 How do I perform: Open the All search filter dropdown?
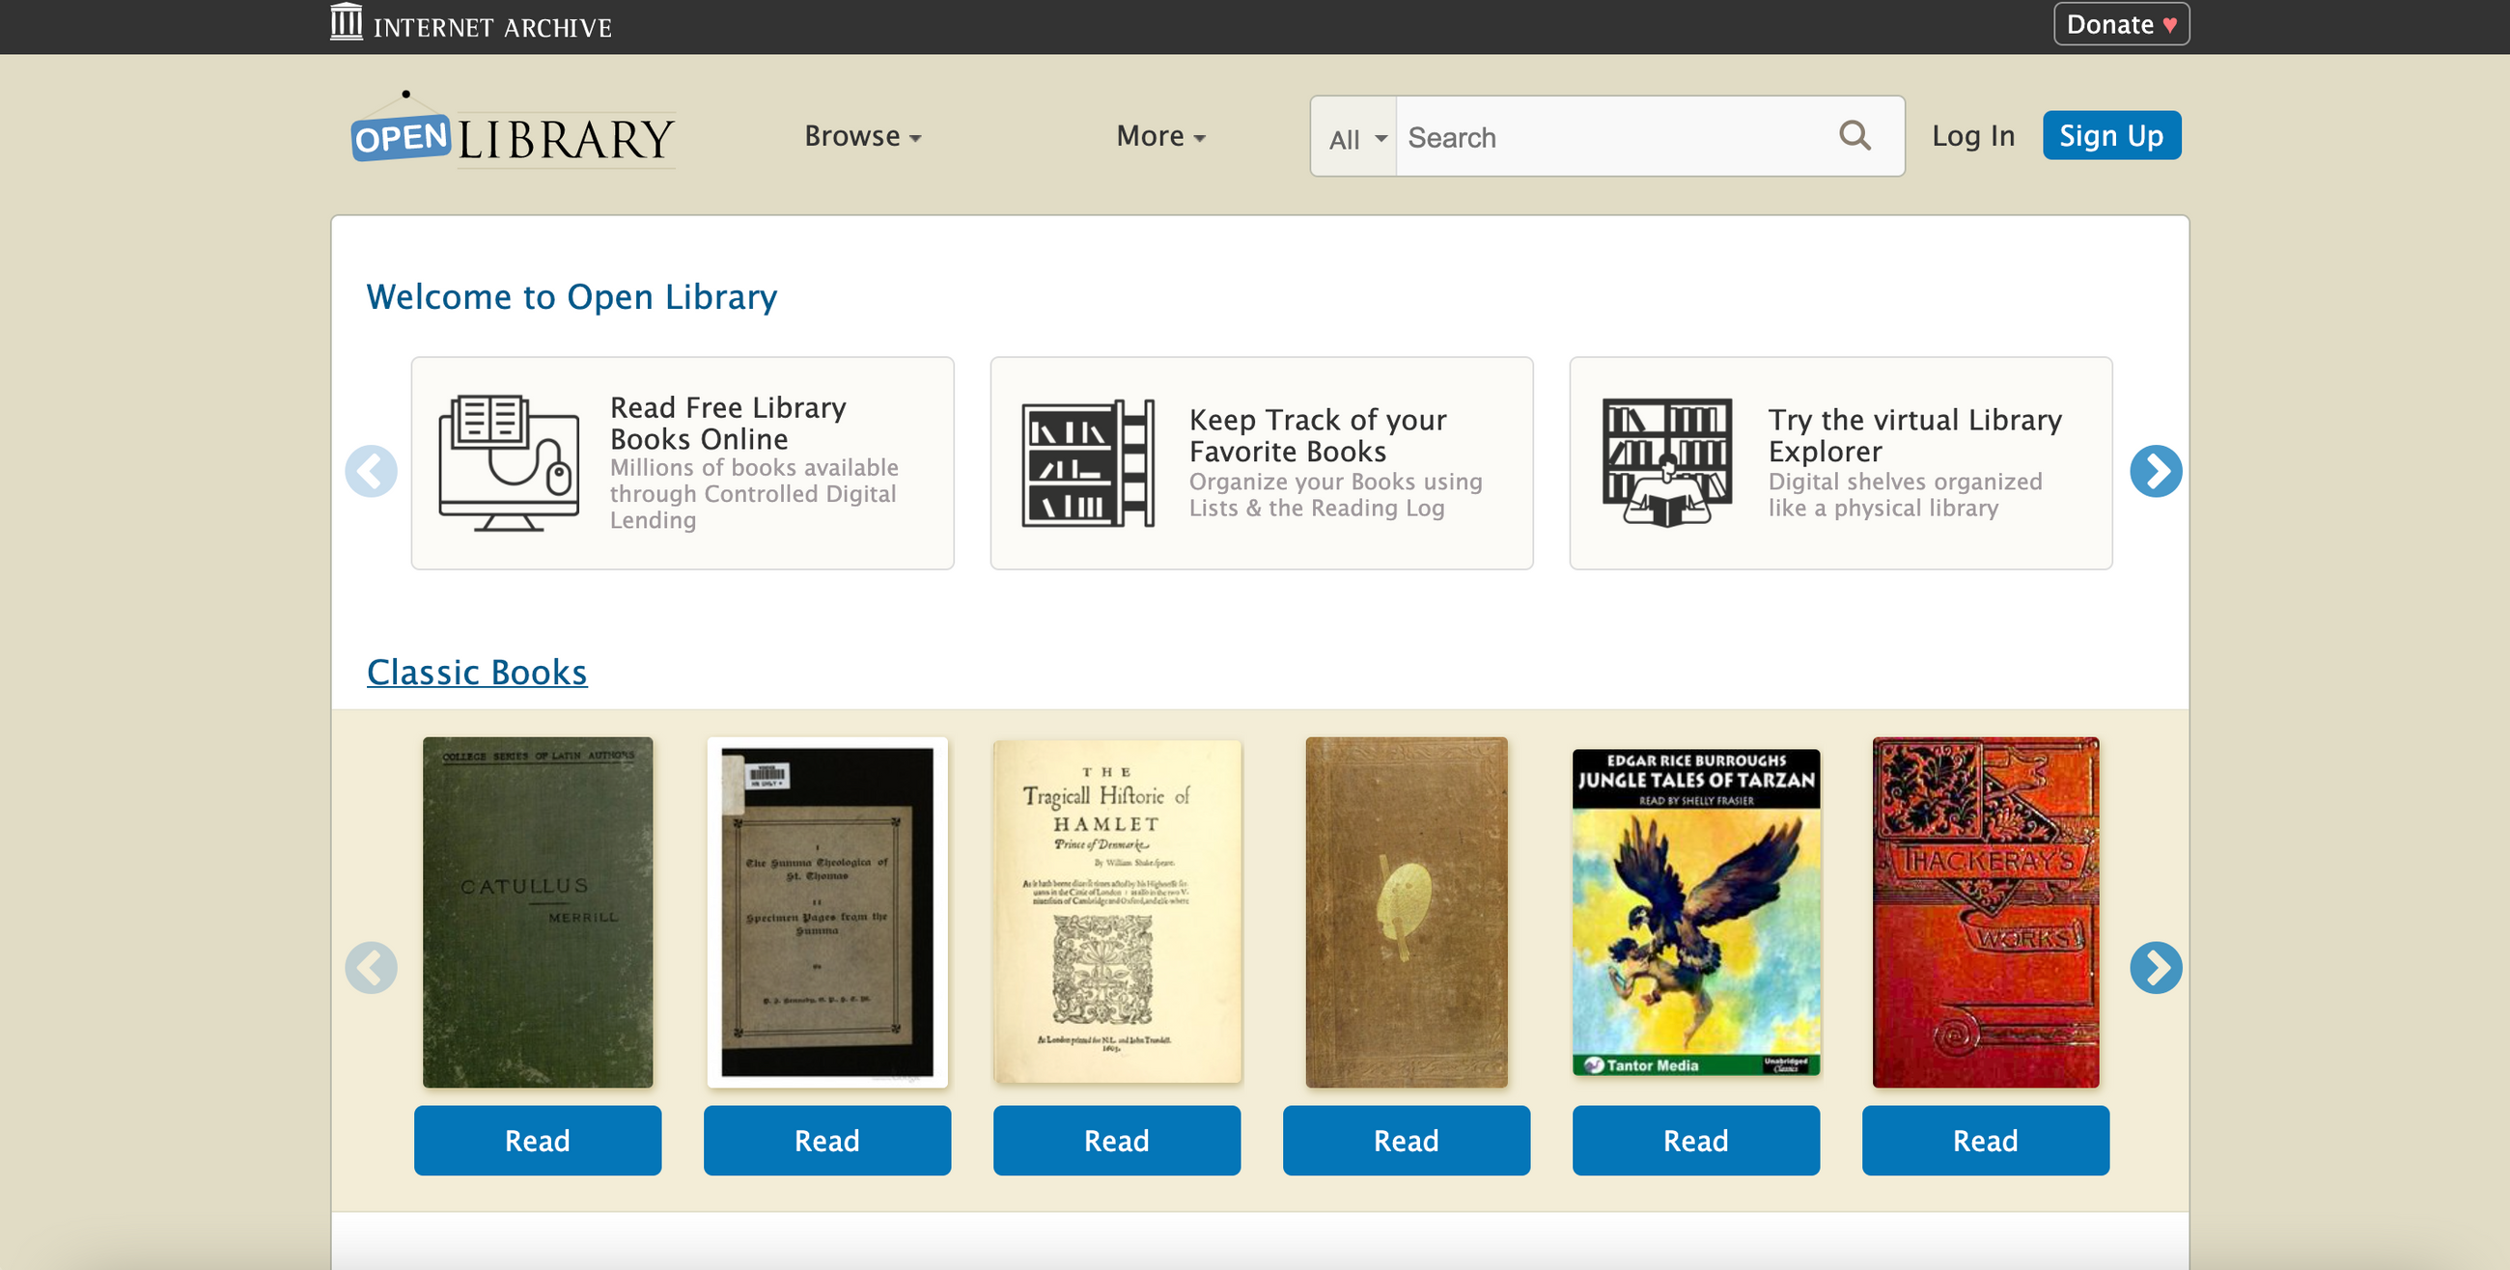[x=1355, y=138]
